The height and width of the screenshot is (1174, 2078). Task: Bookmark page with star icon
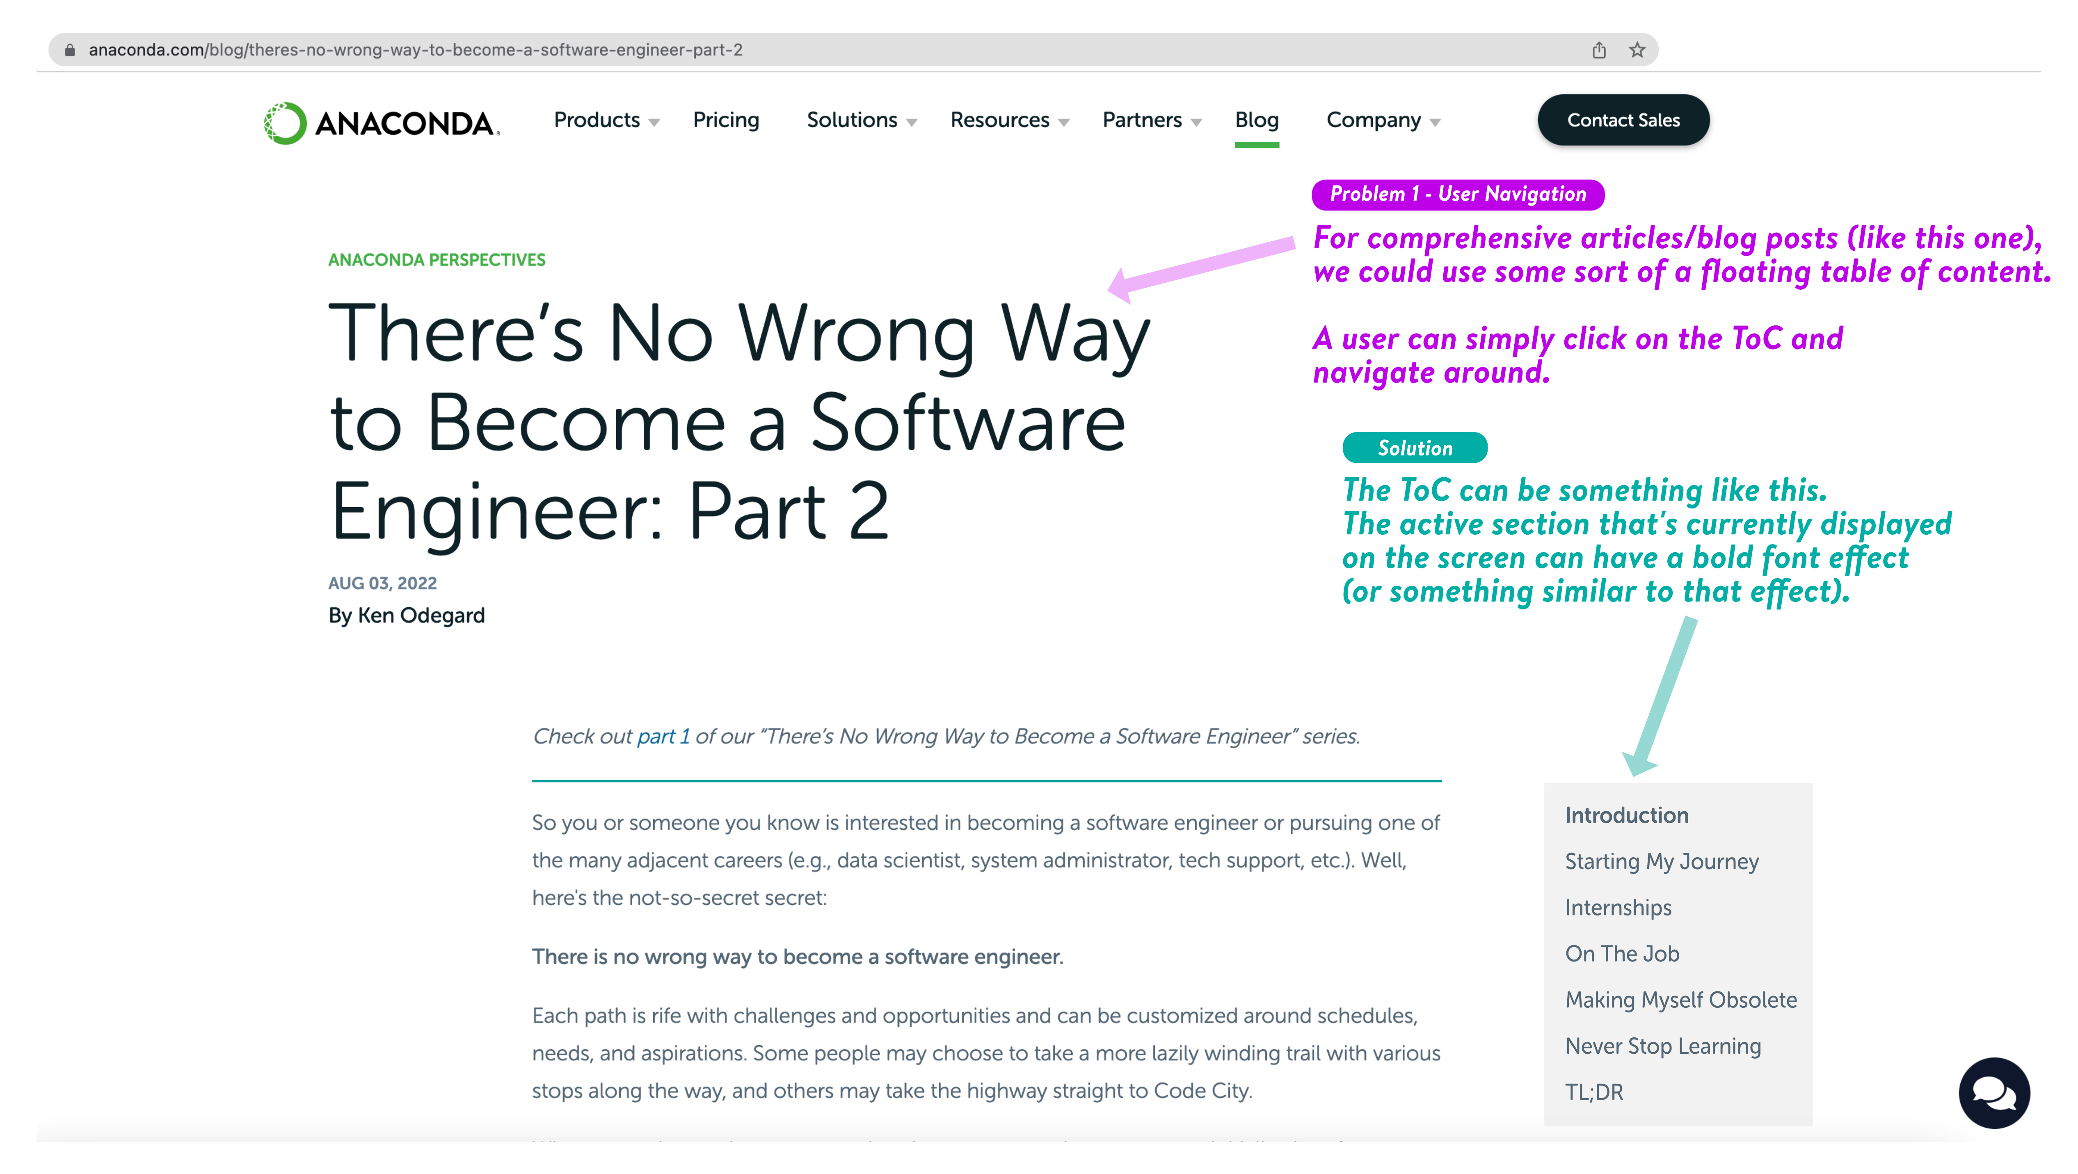tap(1637, 50)
